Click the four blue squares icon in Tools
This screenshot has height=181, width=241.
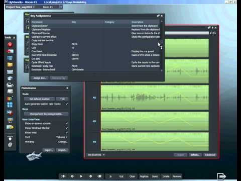pos(10,105)
